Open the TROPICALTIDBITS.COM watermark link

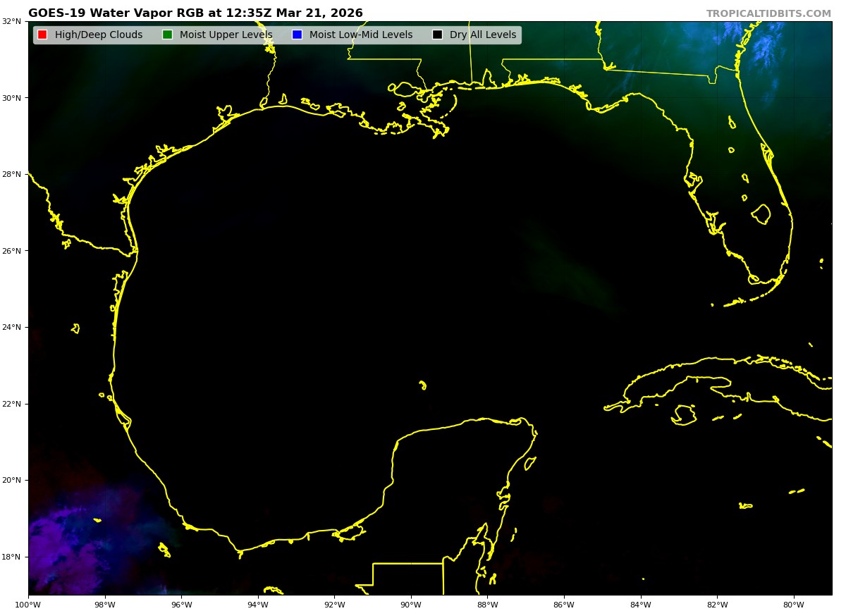768,13
